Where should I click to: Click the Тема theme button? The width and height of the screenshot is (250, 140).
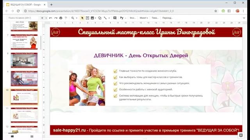point(155,18)
